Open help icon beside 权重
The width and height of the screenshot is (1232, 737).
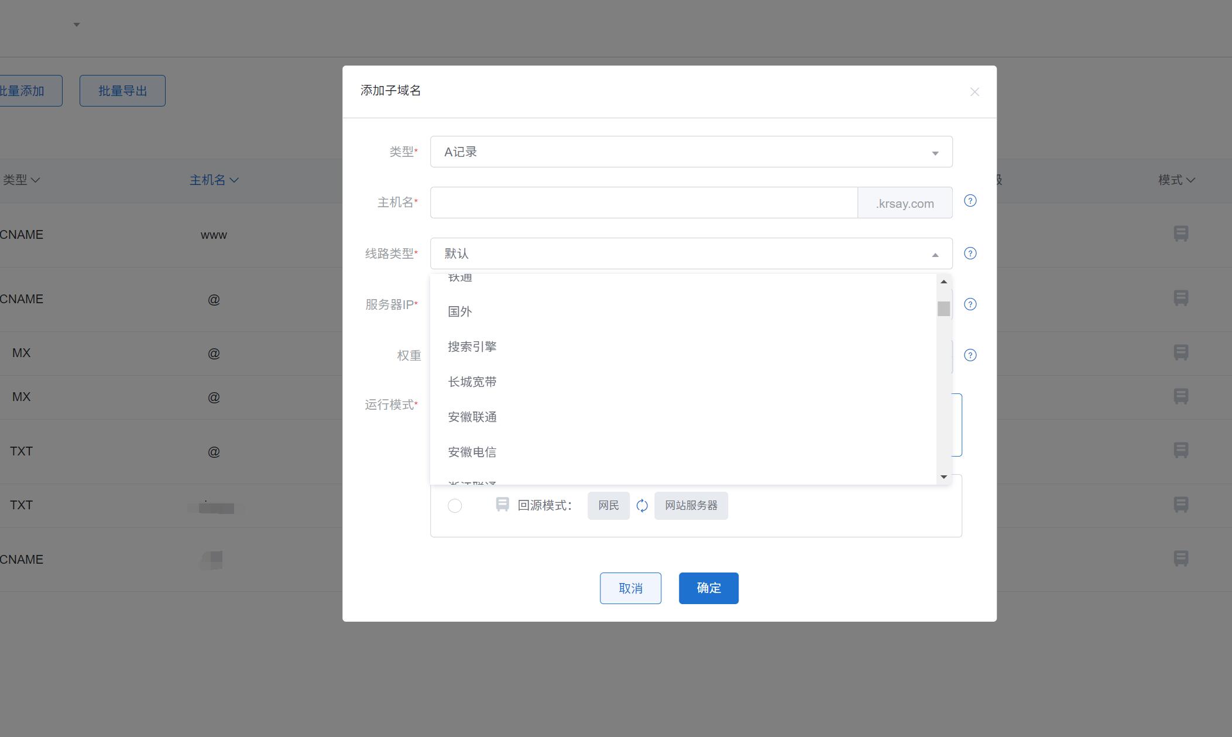(x=970, y=355)
